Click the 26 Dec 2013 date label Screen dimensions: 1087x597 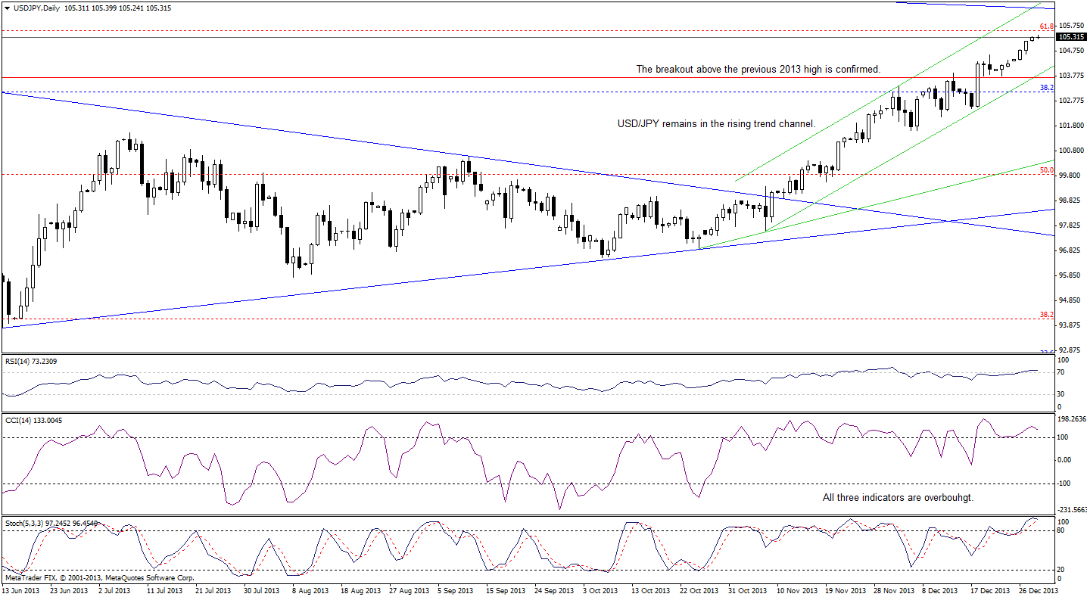click(x=1038, y=589)
